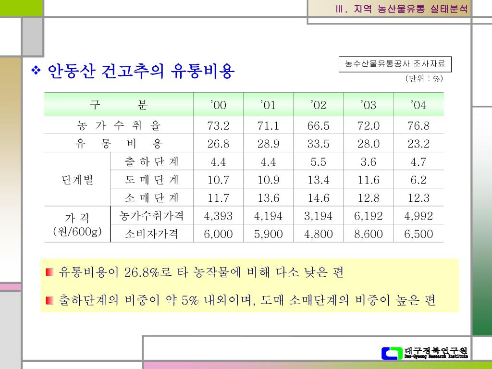This screenshot has height=369, width=492.
Task: Click the diamond bullet before the title
Action: tap(37, 71)
